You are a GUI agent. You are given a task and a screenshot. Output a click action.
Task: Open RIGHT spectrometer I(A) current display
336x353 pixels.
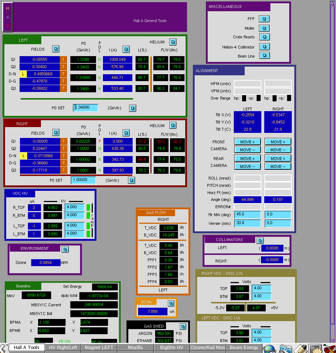(x=126, y=133)
